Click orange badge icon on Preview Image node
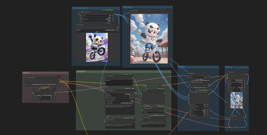The image size is (267, 135). coord(168,9)
